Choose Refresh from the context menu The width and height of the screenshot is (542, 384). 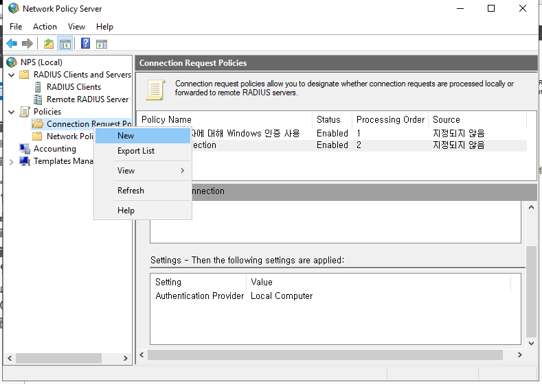(x=143, y=191)
